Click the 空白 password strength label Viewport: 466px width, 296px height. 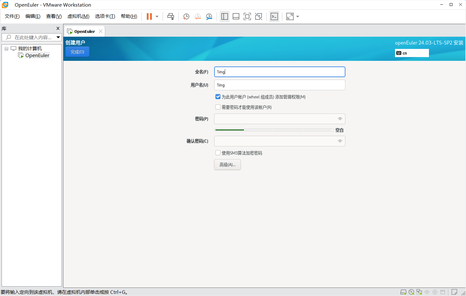pos(339,130)
